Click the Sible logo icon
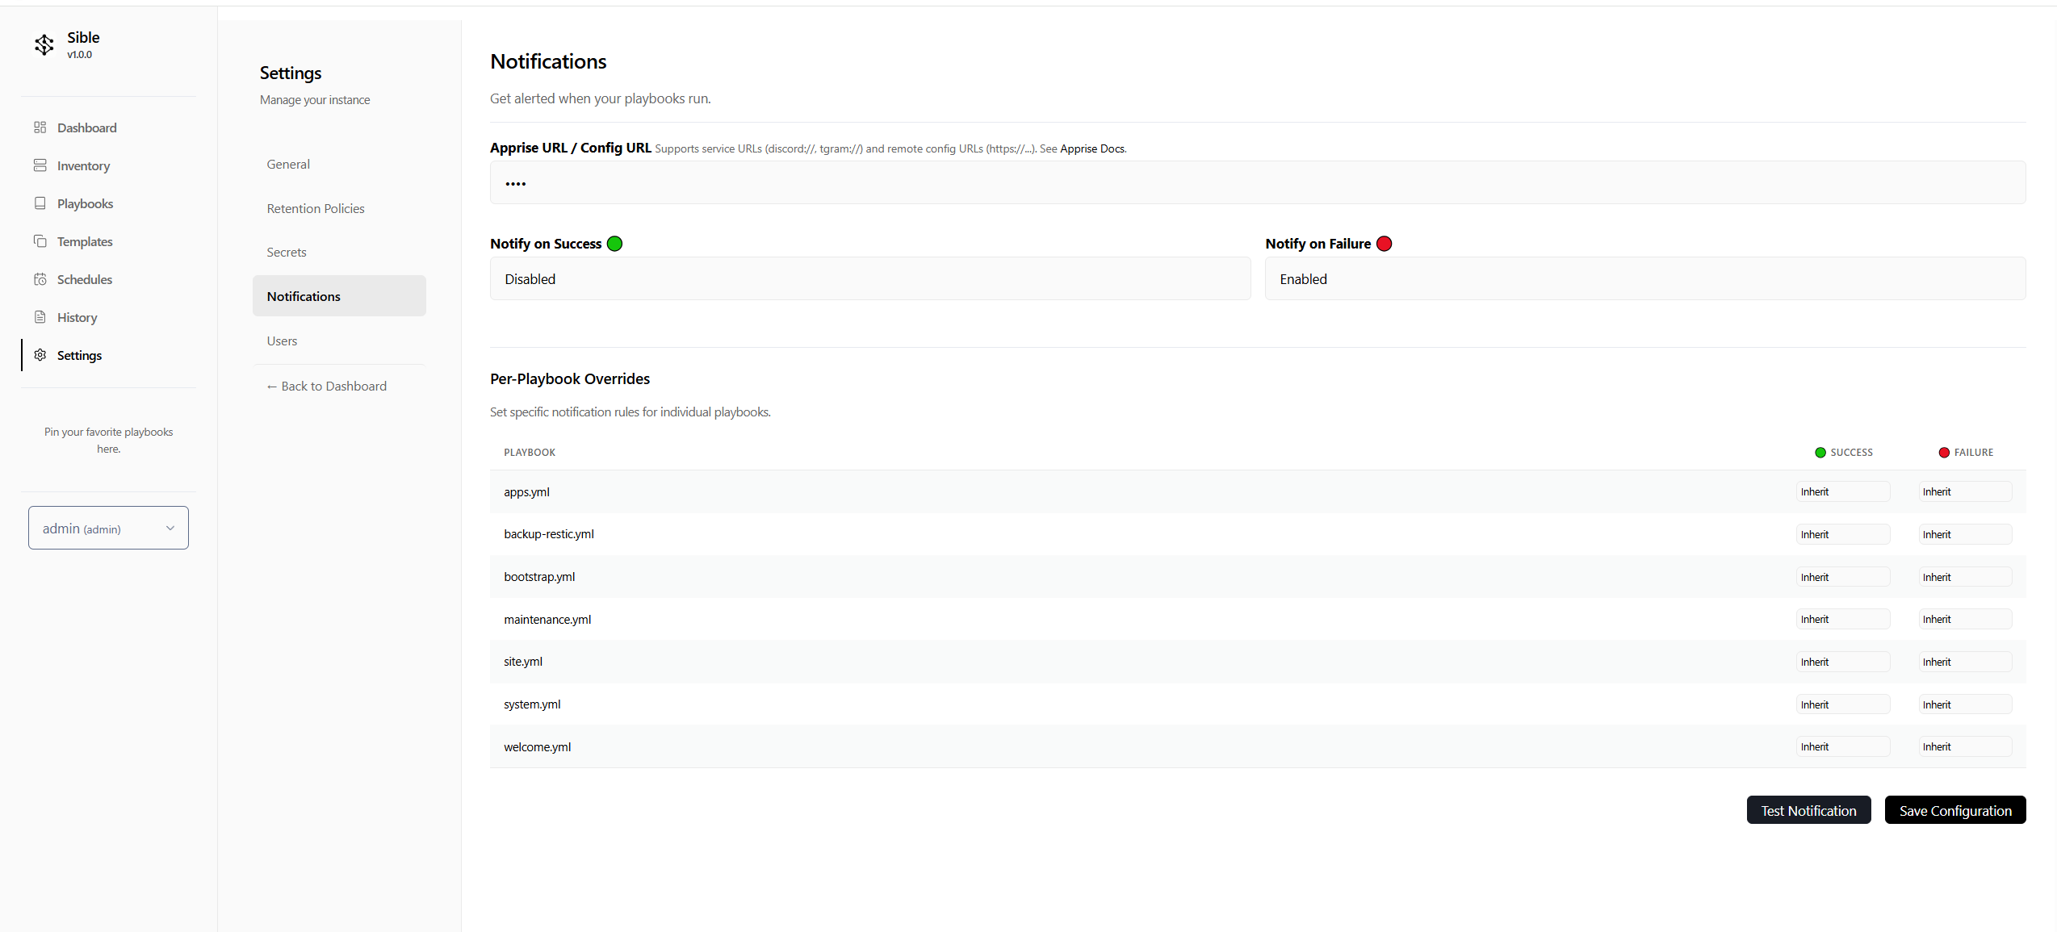2057x932 pixels. pyautogui.click(x=44, y=44)
